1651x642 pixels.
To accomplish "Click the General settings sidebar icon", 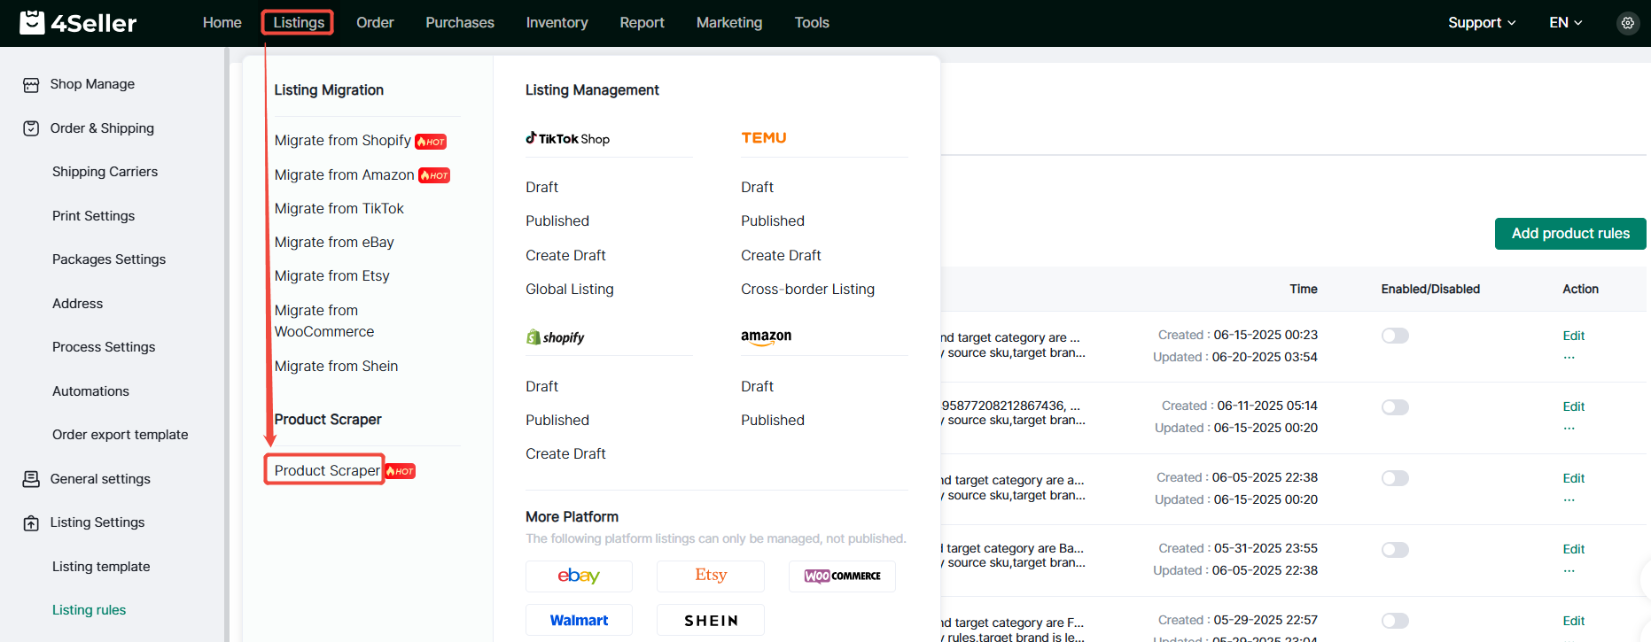I will 31,479.
